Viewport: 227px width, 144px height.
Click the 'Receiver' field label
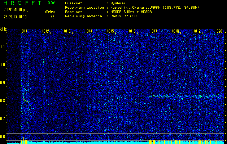(x=74, y=12)
